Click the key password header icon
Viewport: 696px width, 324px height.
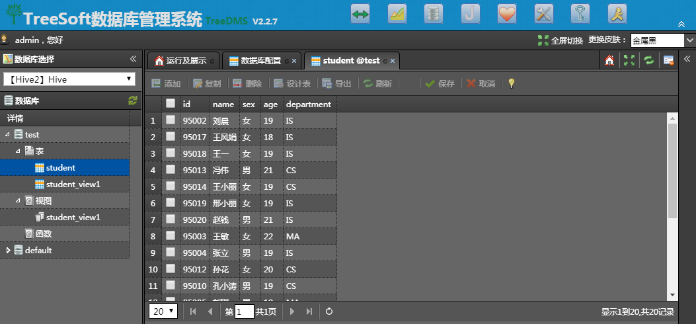pyautogui.click(x=580, y=14)
